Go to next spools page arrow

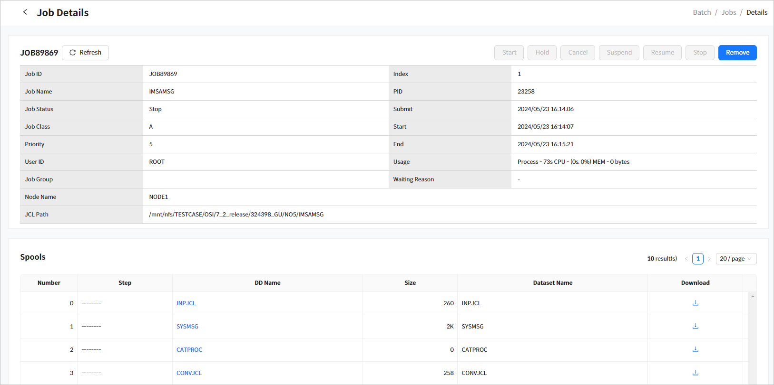709,259
